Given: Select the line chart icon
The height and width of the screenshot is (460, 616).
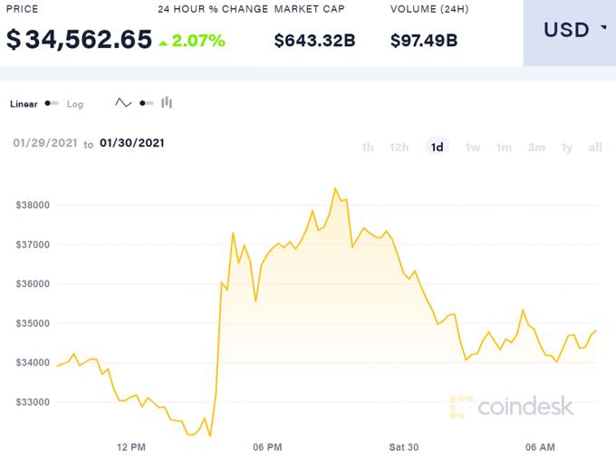Looking at the screenshot, I should point(123,103).
